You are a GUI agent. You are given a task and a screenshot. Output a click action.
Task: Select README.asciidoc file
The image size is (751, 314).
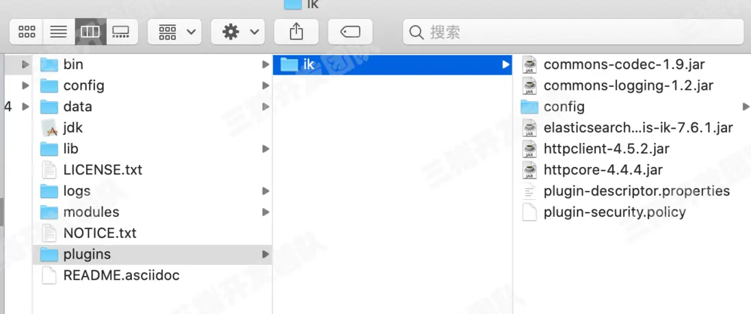[153, 275]
